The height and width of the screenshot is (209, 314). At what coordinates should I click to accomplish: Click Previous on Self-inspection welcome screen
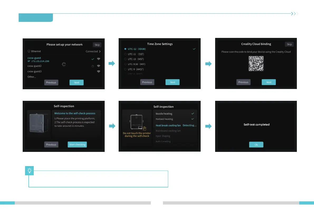51,145
